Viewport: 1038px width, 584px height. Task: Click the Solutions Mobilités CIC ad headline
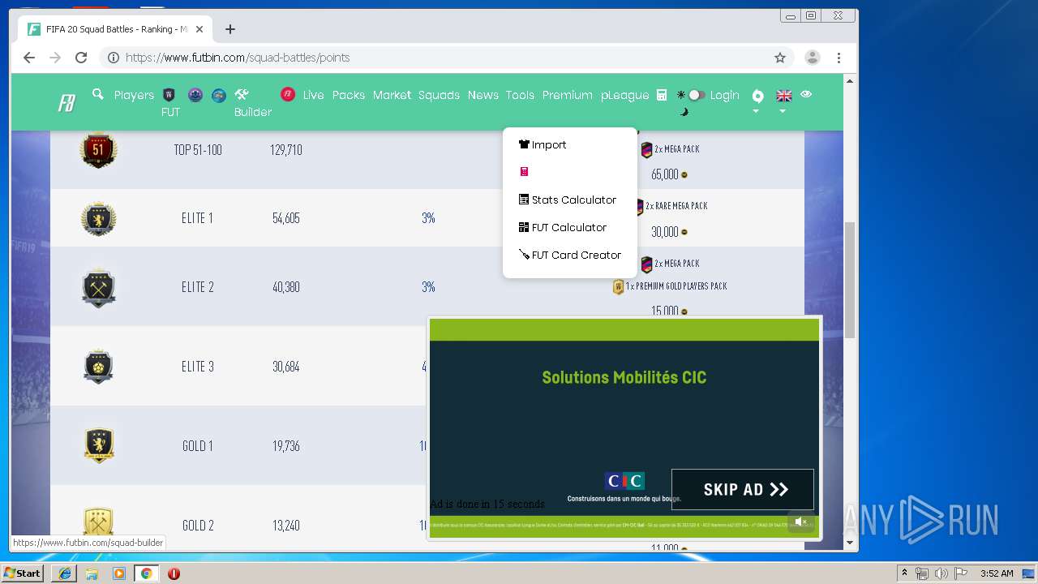pyautogui.click(x=624, y=377)
